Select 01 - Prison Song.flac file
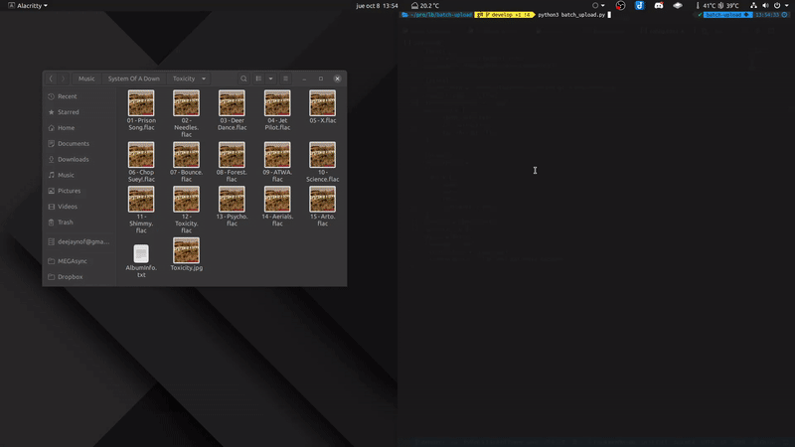 [141, 110]
